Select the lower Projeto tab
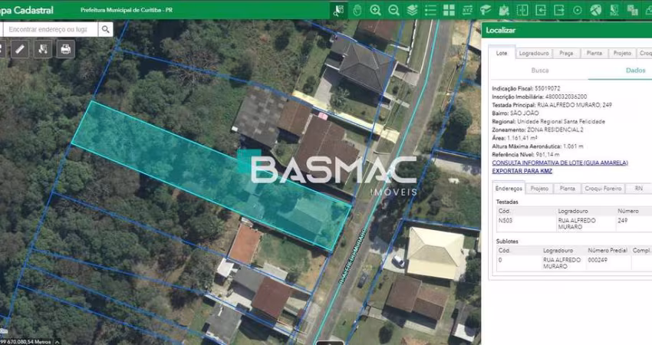This screenshot has height=345, width=652. 539,189
